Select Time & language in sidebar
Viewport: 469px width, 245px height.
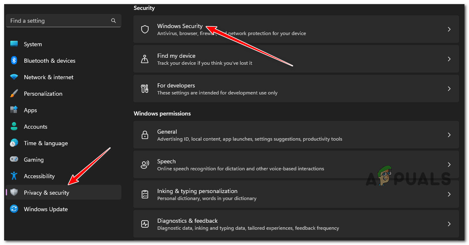[x=45, y=143]
